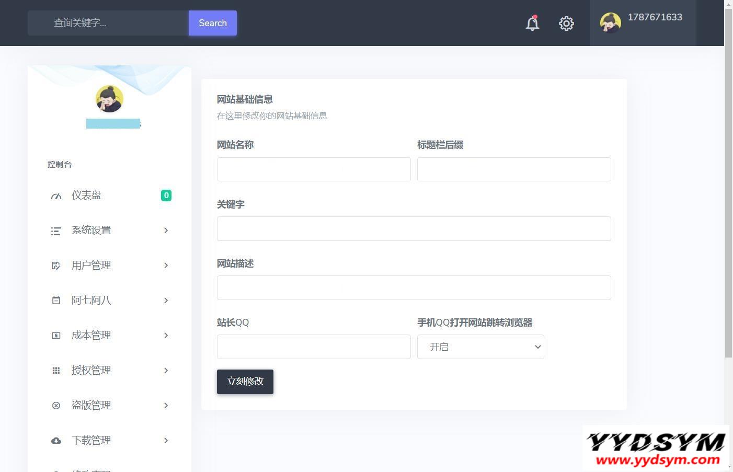Click the cloud download icon beside 下载管理

click(x=56, y=441)
